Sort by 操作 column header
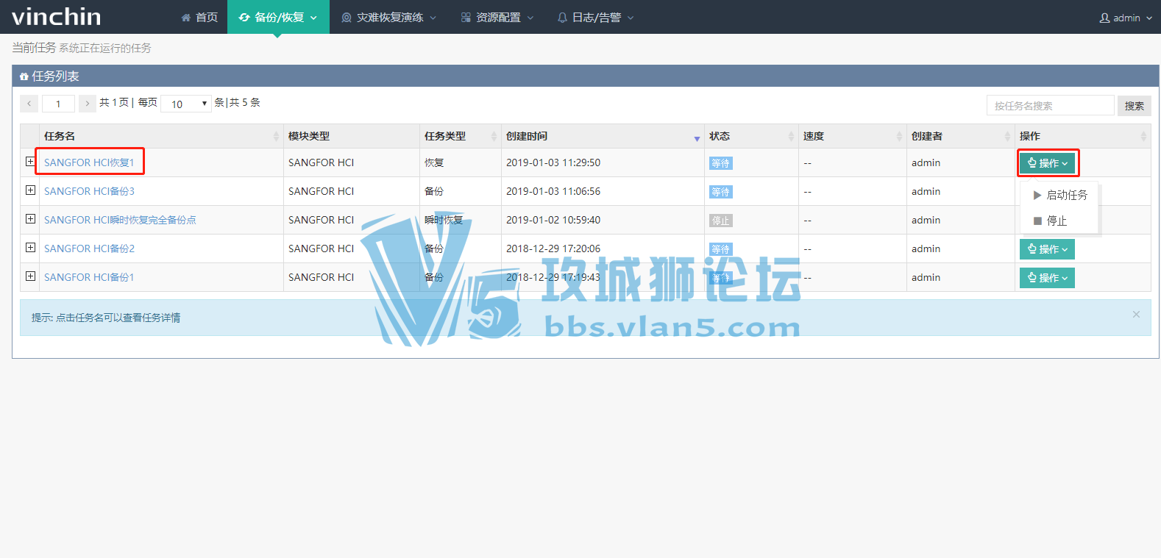This screenshot has width=1161, height=558. [x=1082, y=136]
